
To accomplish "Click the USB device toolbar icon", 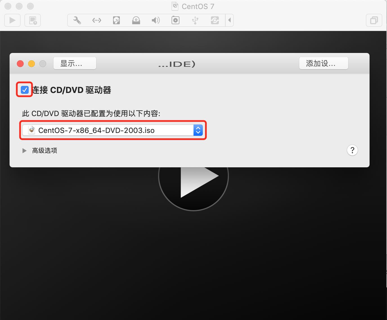I will click(x=195, y=20).
